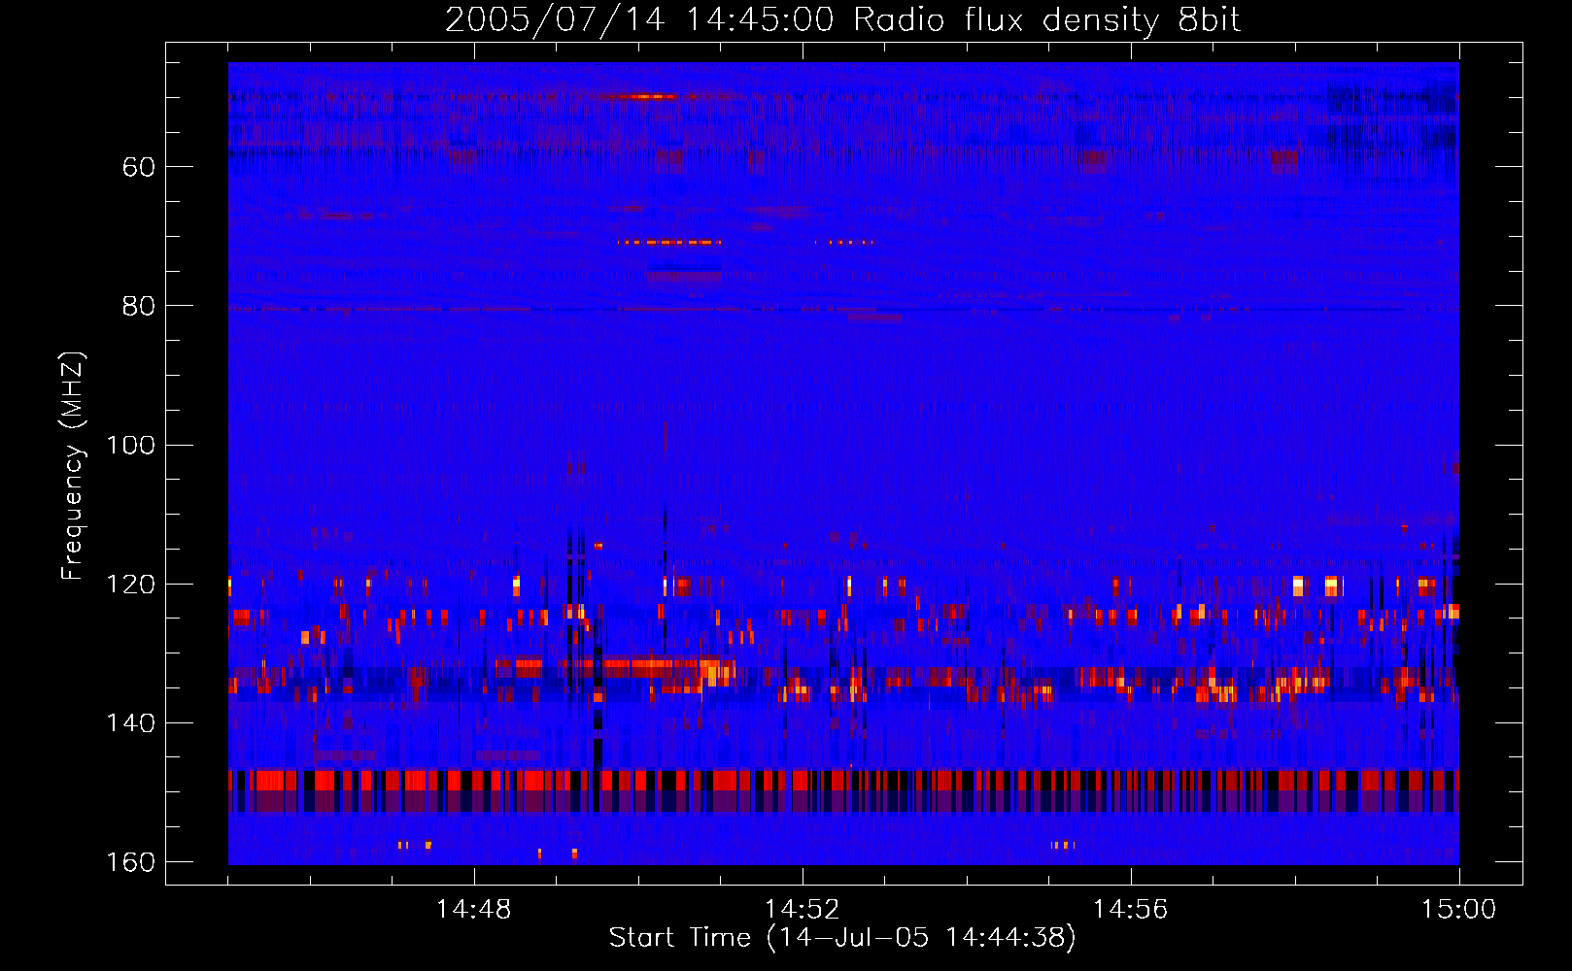Click the 'Start Time (14-Jul-05 14:44:38)' axis label
This screenshot has width=1572, height=971.
(x=842, y=938)
